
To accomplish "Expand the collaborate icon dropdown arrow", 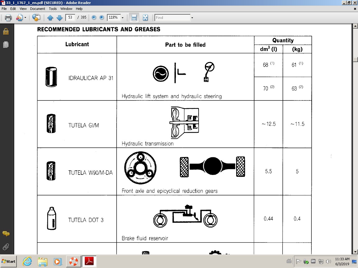I will (x=25, y=18).
